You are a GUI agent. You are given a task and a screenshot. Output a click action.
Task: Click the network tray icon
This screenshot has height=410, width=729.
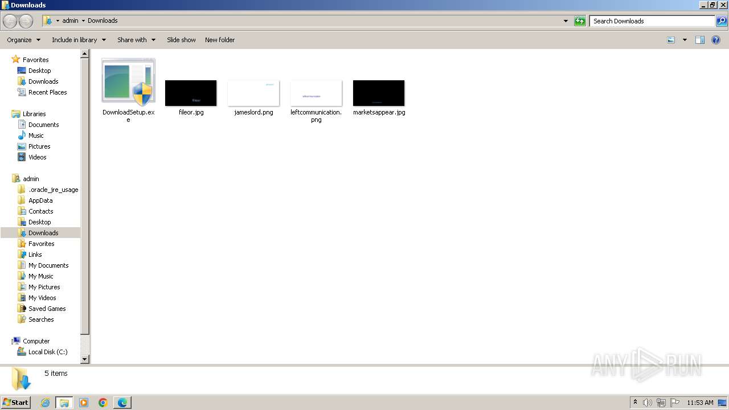pyautogui.click(x=661, y=403)
